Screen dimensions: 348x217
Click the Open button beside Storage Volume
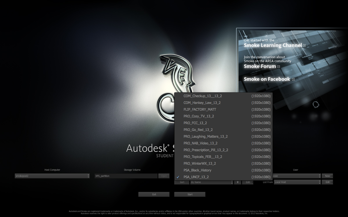click(x=164, y=176)
